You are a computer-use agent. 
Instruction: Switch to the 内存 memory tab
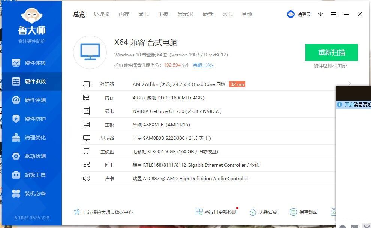point(124,15)
